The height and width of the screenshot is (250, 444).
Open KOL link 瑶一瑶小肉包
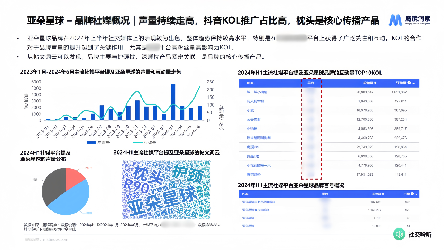[x=257, y=92]
